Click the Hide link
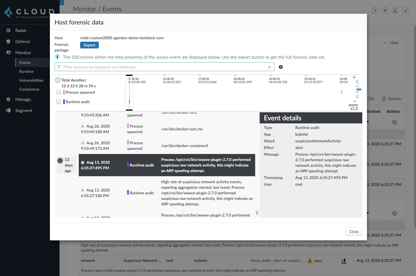 [x=394, y=43]
